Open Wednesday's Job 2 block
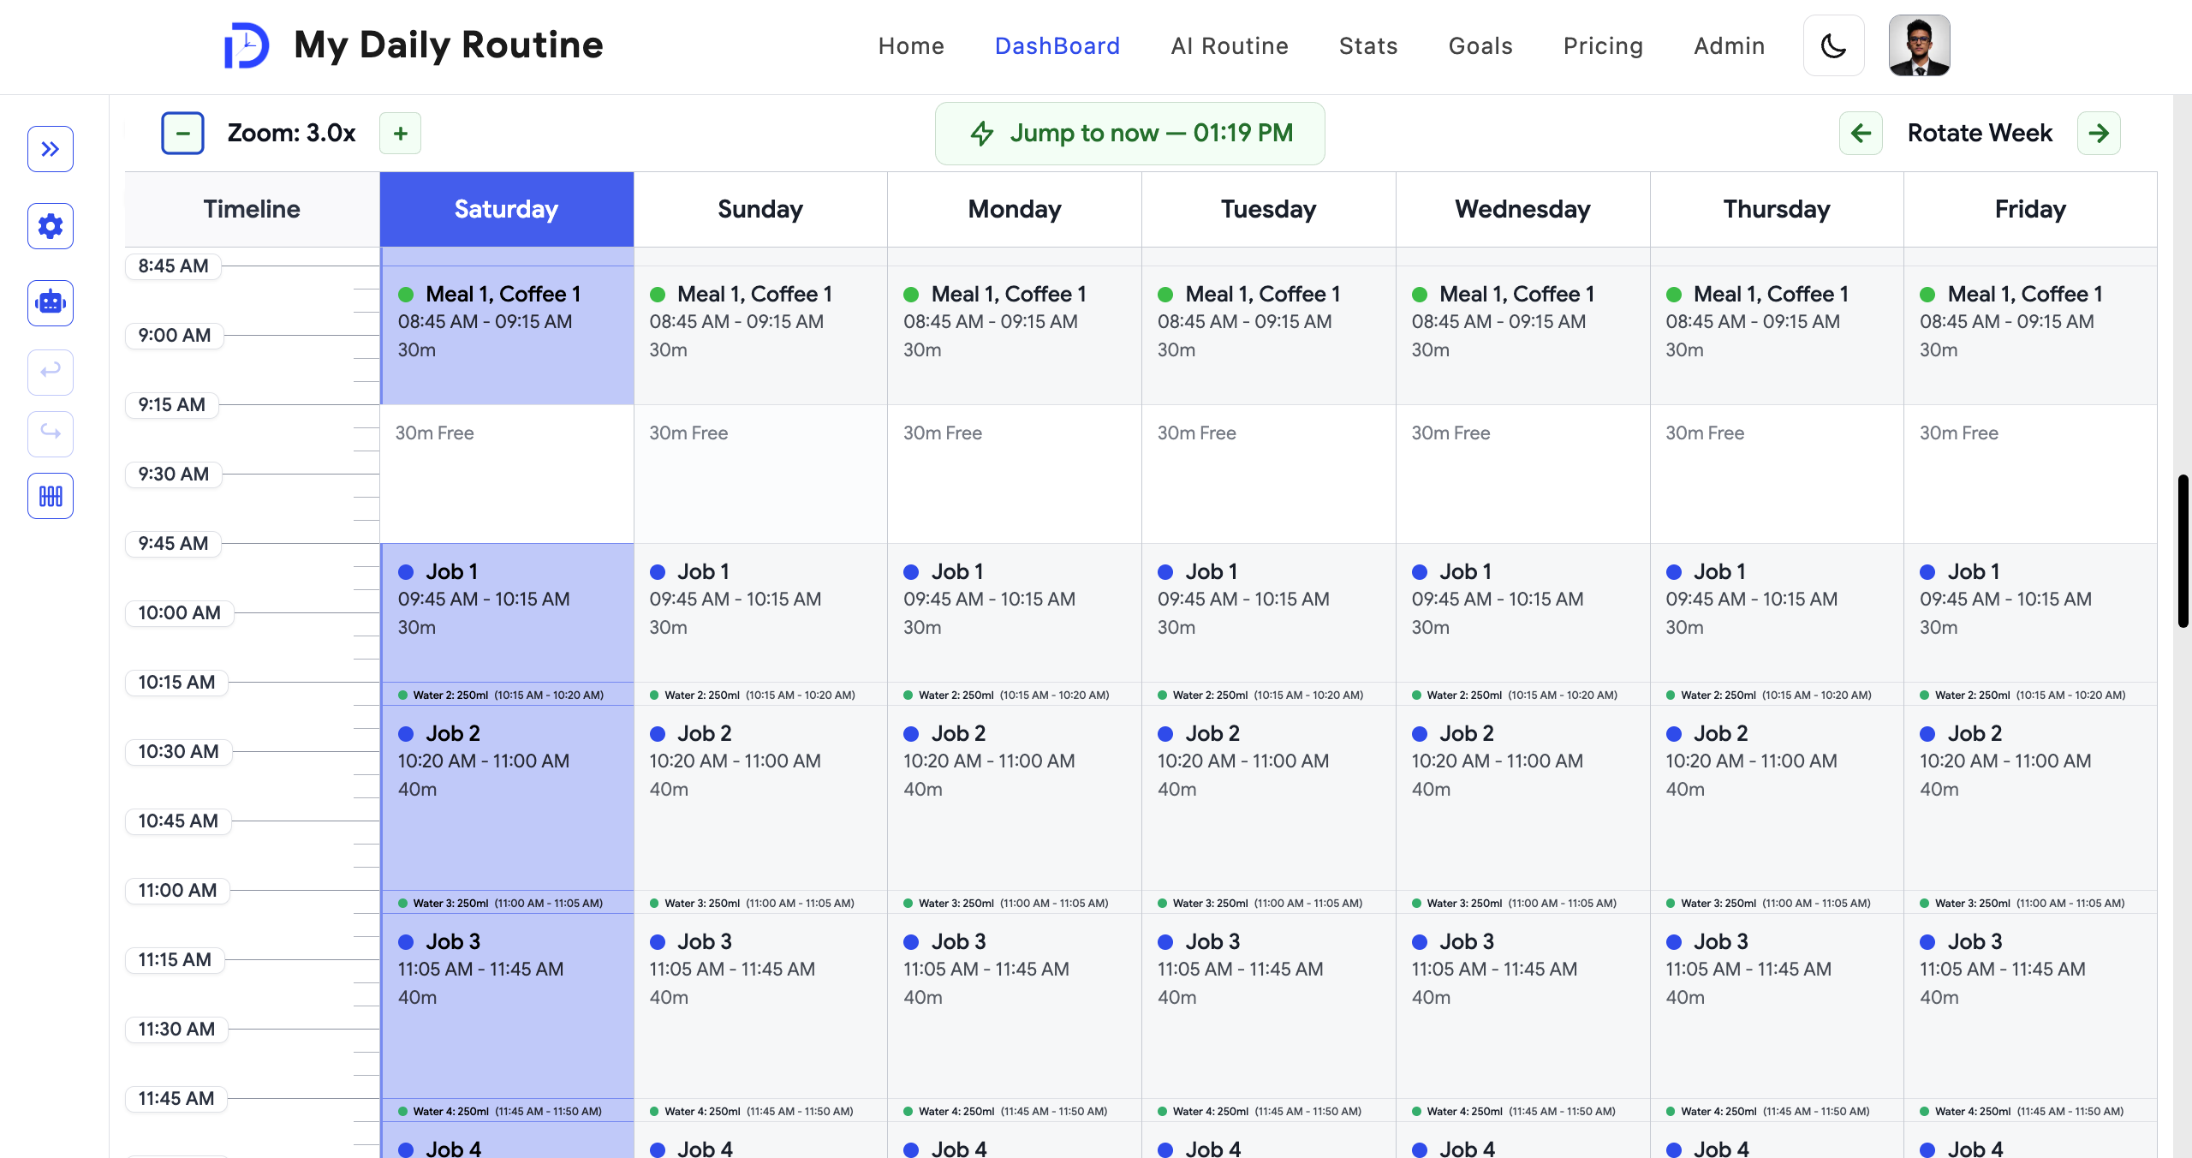The height and width of the screenshot is (1158, 2192). coord(1523,797)
